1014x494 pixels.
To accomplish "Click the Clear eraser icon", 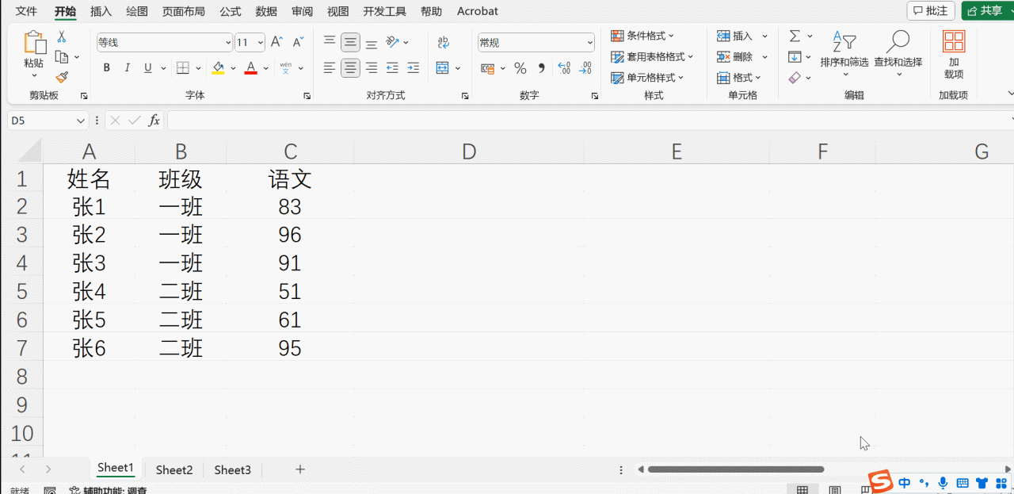I will click(x=795, y=78).
